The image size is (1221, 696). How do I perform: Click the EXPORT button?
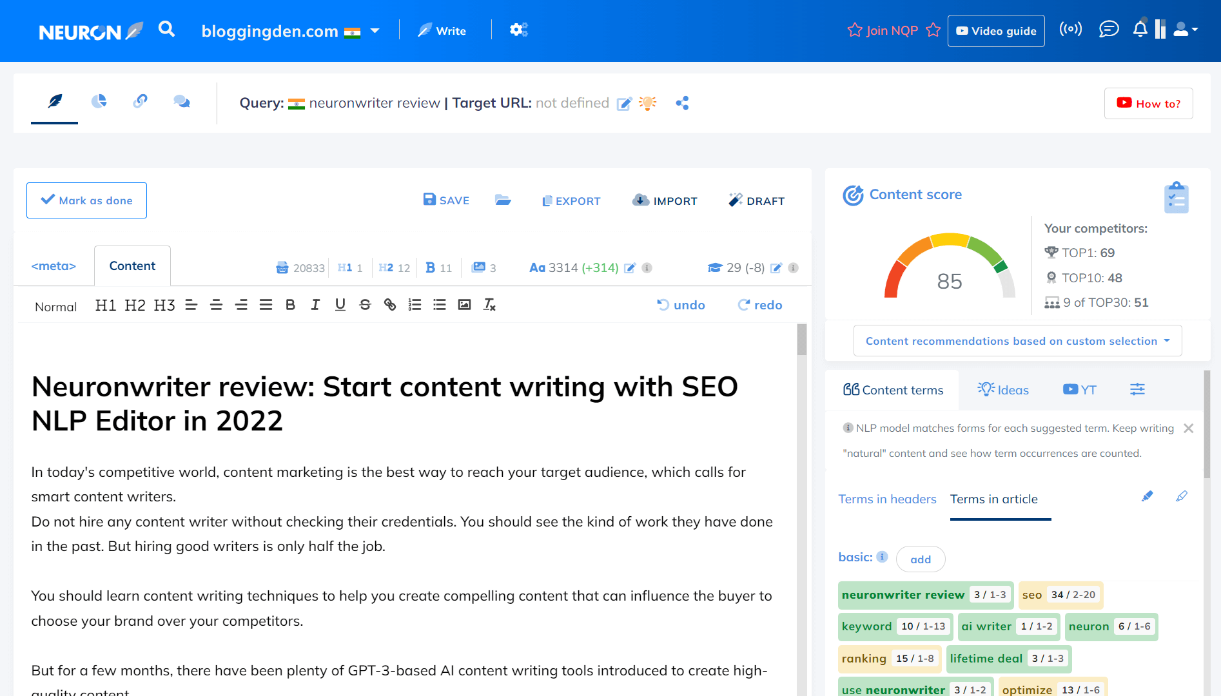click(571, 201)
